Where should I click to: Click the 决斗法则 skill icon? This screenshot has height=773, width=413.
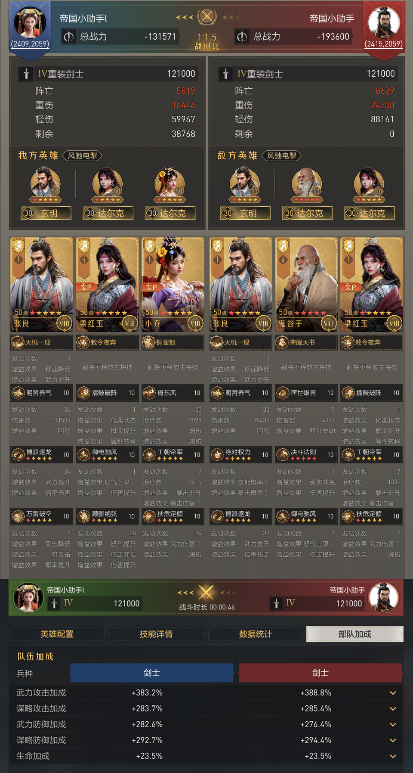[x=283, y=454]
